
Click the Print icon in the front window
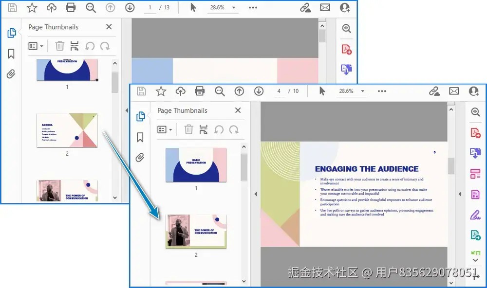(x=200, y=91)
